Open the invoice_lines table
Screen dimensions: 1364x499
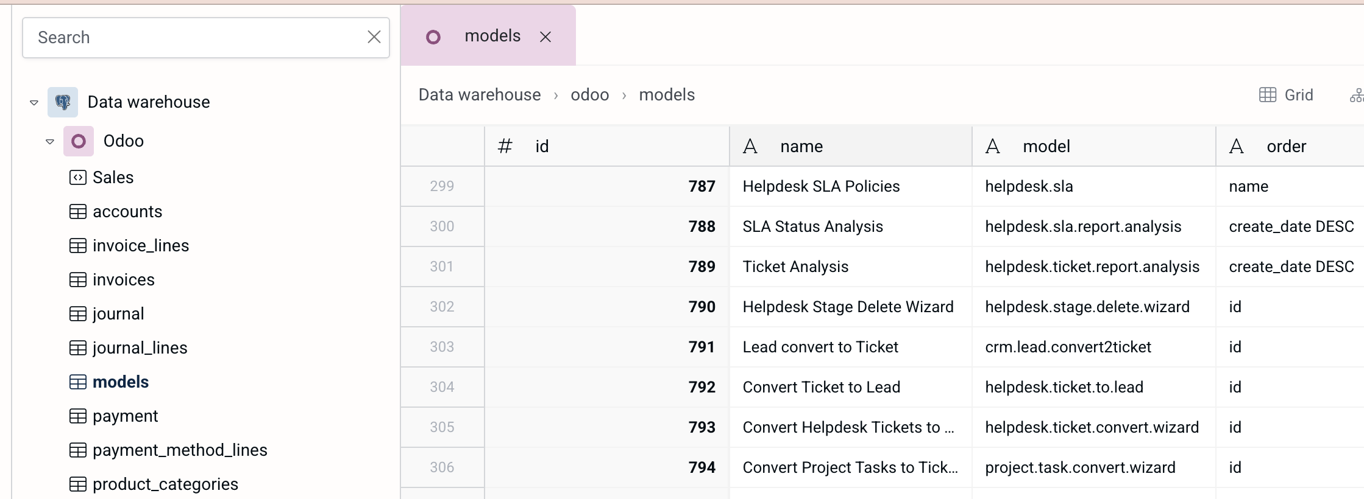pos(141,246)
